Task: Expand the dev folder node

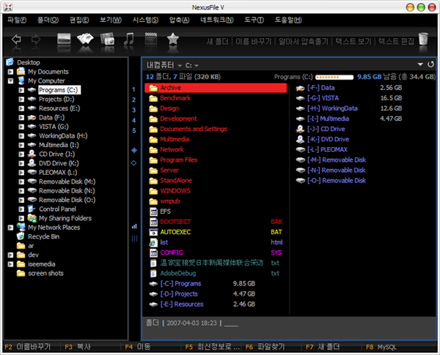Action: click(10, 255)
